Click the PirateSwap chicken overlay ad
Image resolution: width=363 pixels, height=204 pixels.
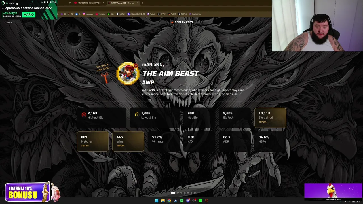[333, 192]
